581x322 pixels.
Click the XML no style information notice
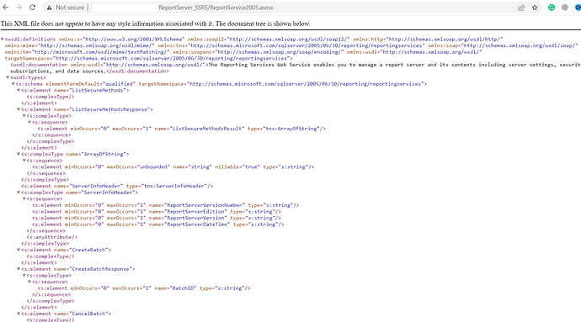[155, 24]
